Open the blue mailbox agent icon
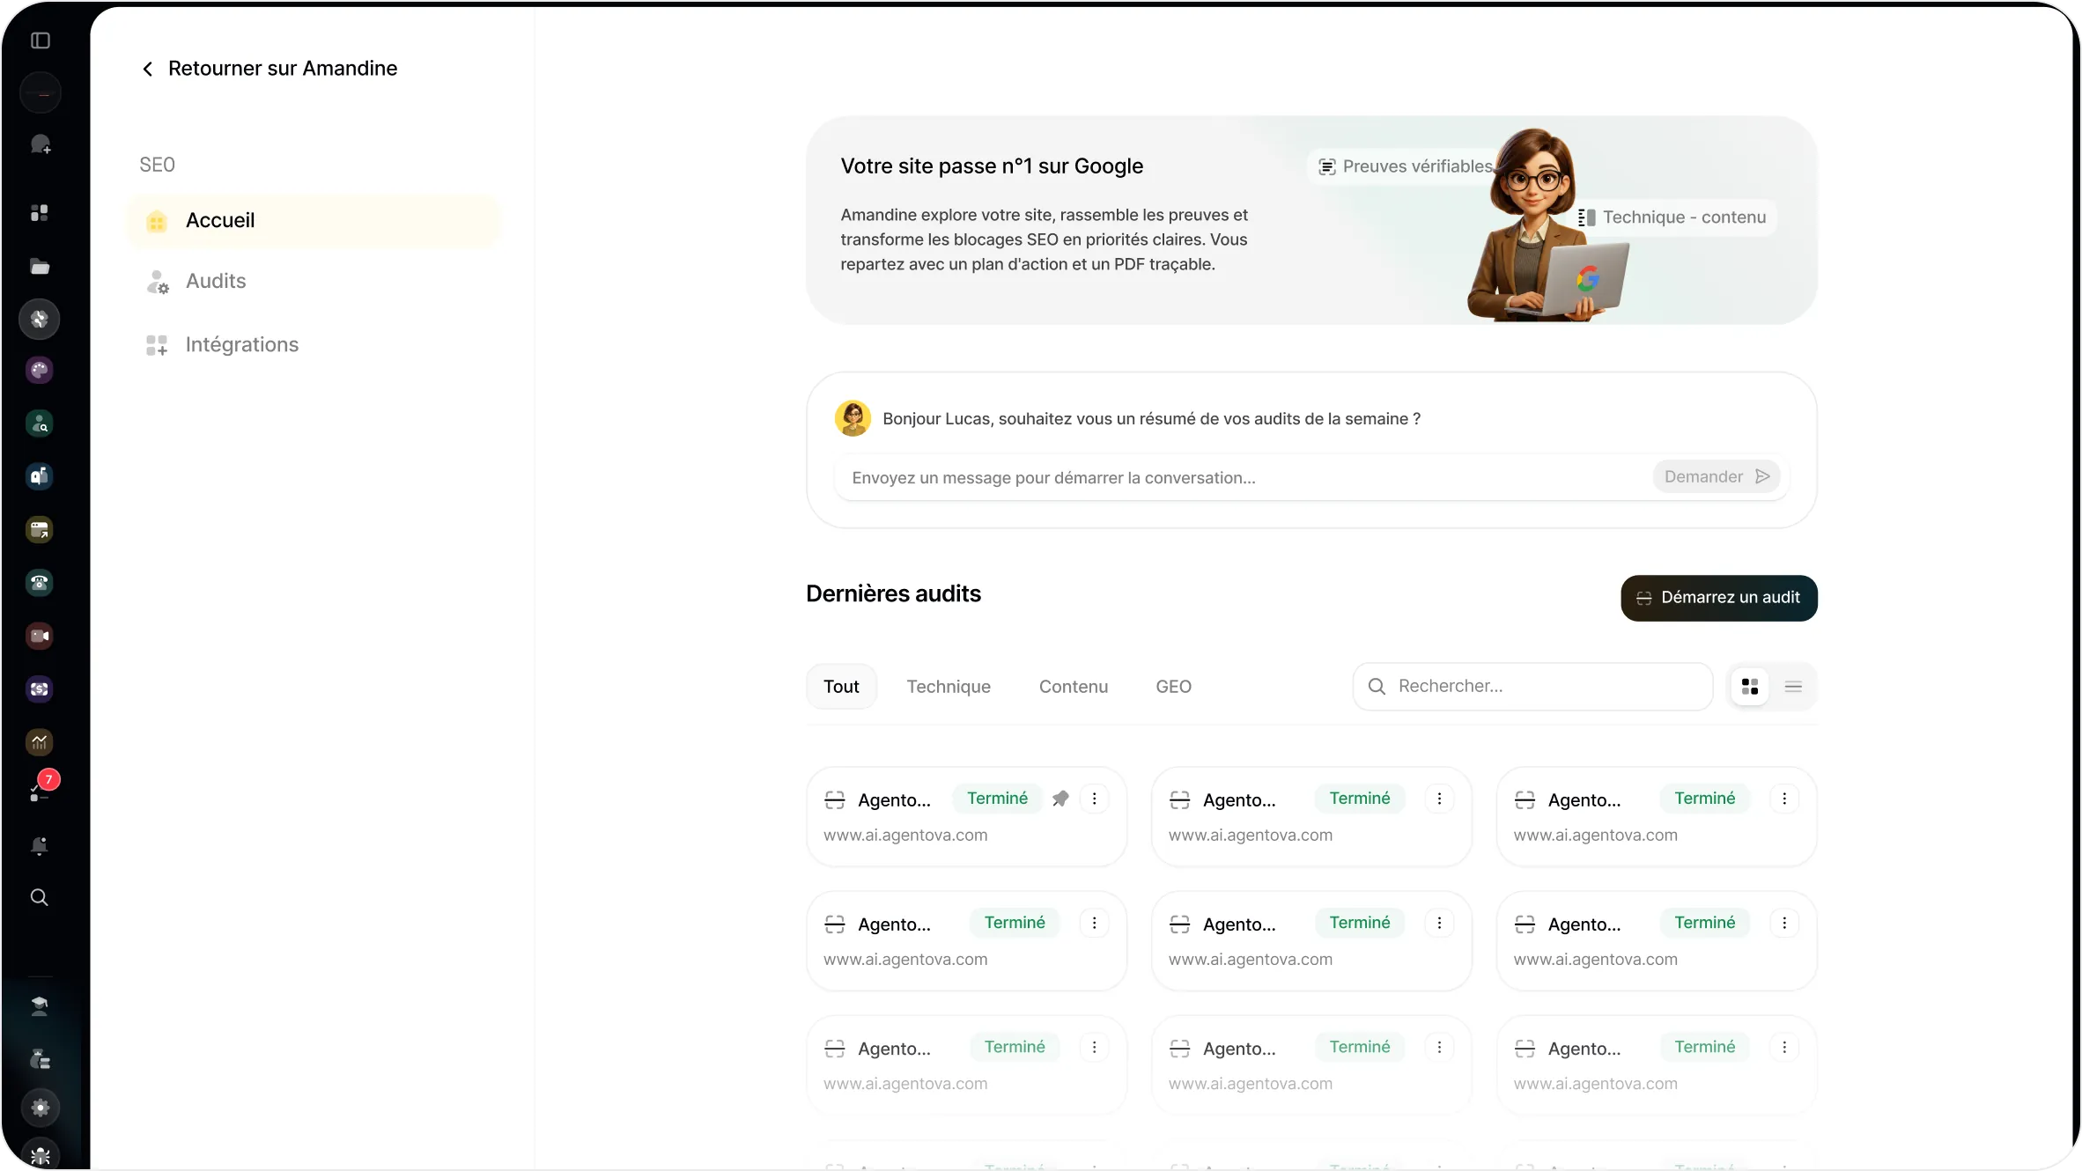 click(40, 476)
